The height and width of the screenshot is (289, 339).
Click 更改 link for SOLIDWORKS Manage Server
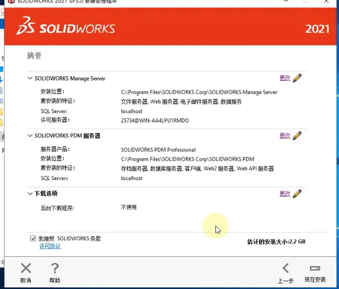point(285,78)
